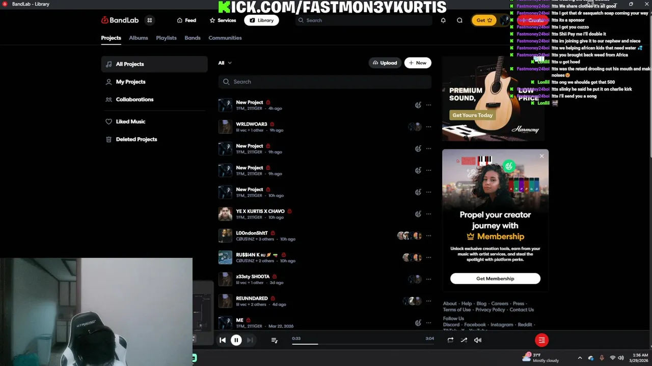Go to previous track in player
Screen dimensions: 652x366
(223, 340)
